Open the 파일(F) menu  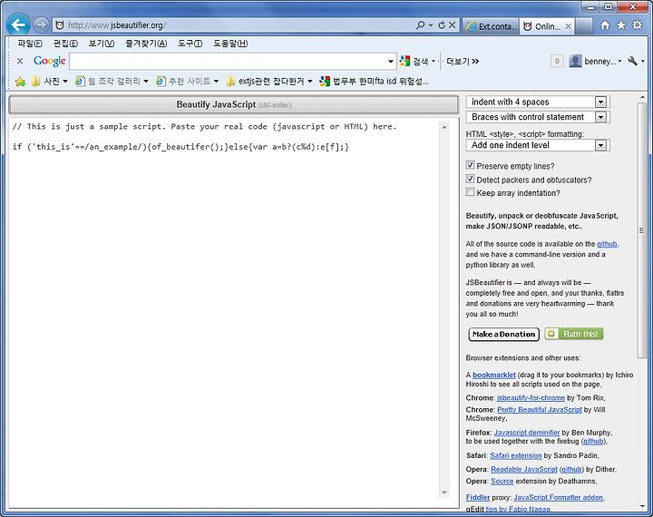point(30,44)
